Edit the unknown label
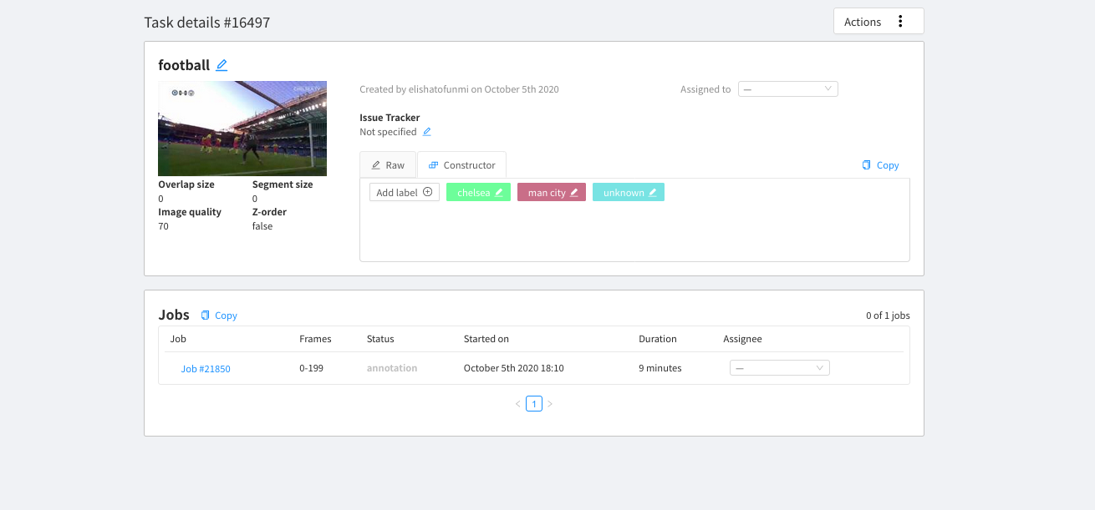The width and height of the screenshot is (1095, 510). click(651, 192)
